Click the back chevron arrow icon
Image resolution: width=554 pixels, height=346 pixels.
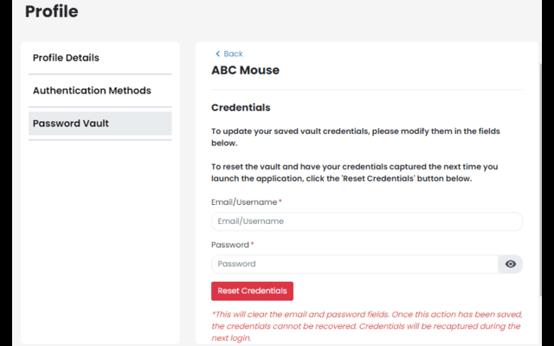point(217,54)
